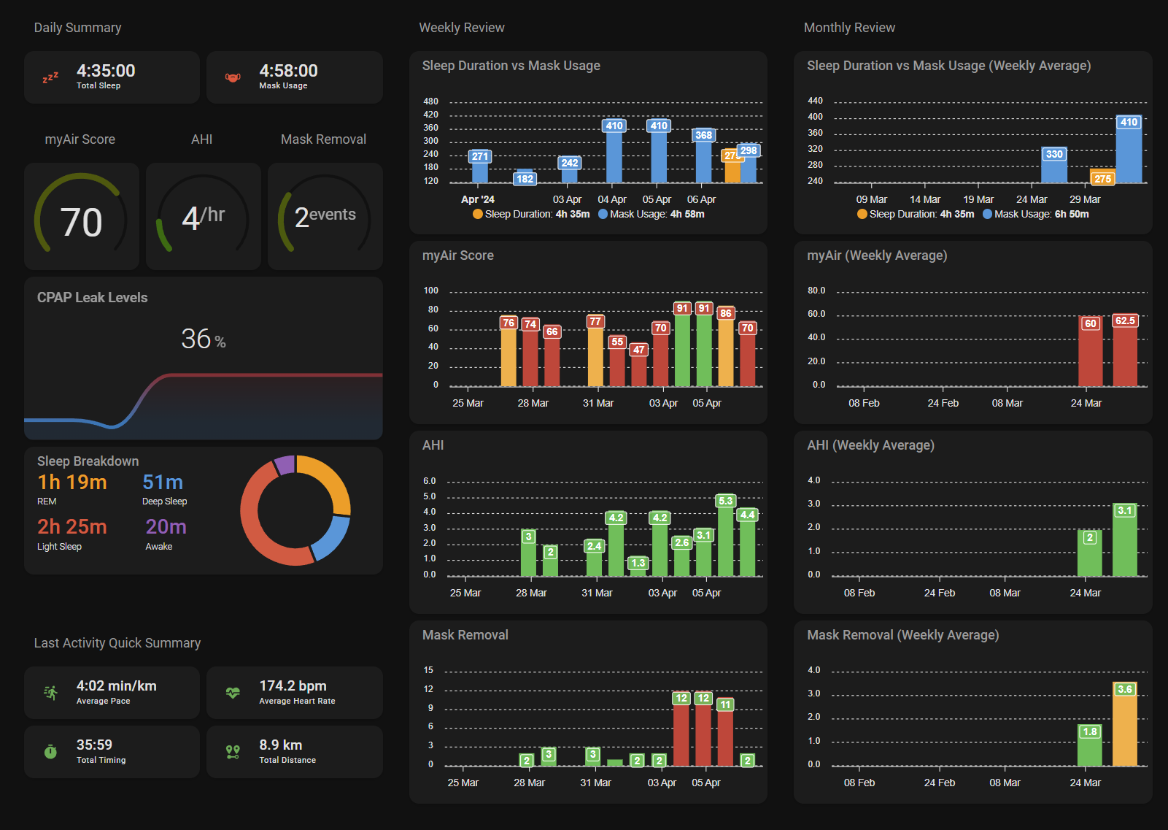Open the 4:02 min/km Average Pace card
This screenshot has height=830, width=1168.
(x=112, y=693)
